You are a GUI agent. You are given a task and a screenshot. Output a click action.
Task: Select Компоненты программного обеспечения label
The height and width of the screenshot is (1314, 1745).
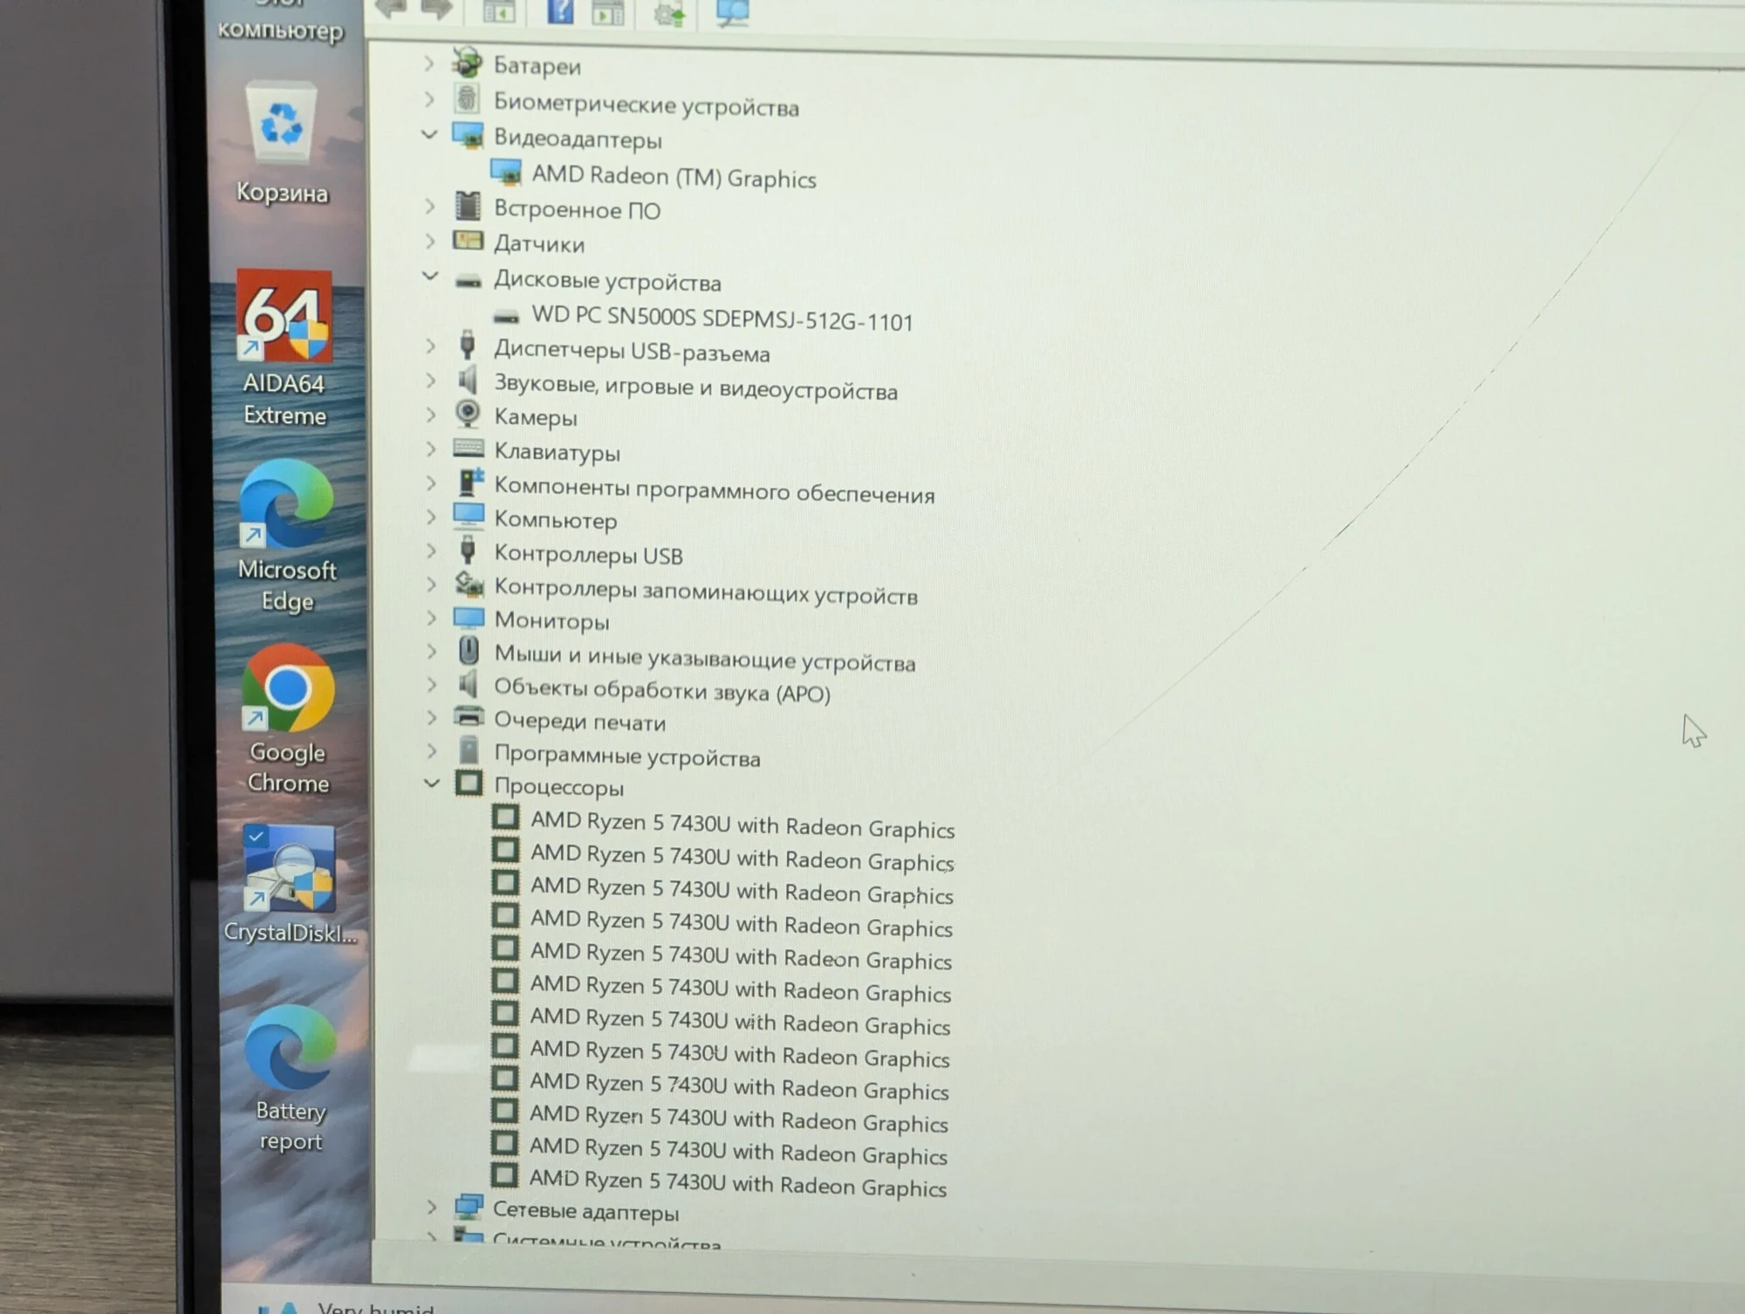click(x=714, y=491)
